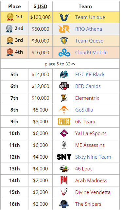Click the RED Canids team logo
The width and height of the screenshot is (121, 210).
pyautogui.click(x=64, y=86)
